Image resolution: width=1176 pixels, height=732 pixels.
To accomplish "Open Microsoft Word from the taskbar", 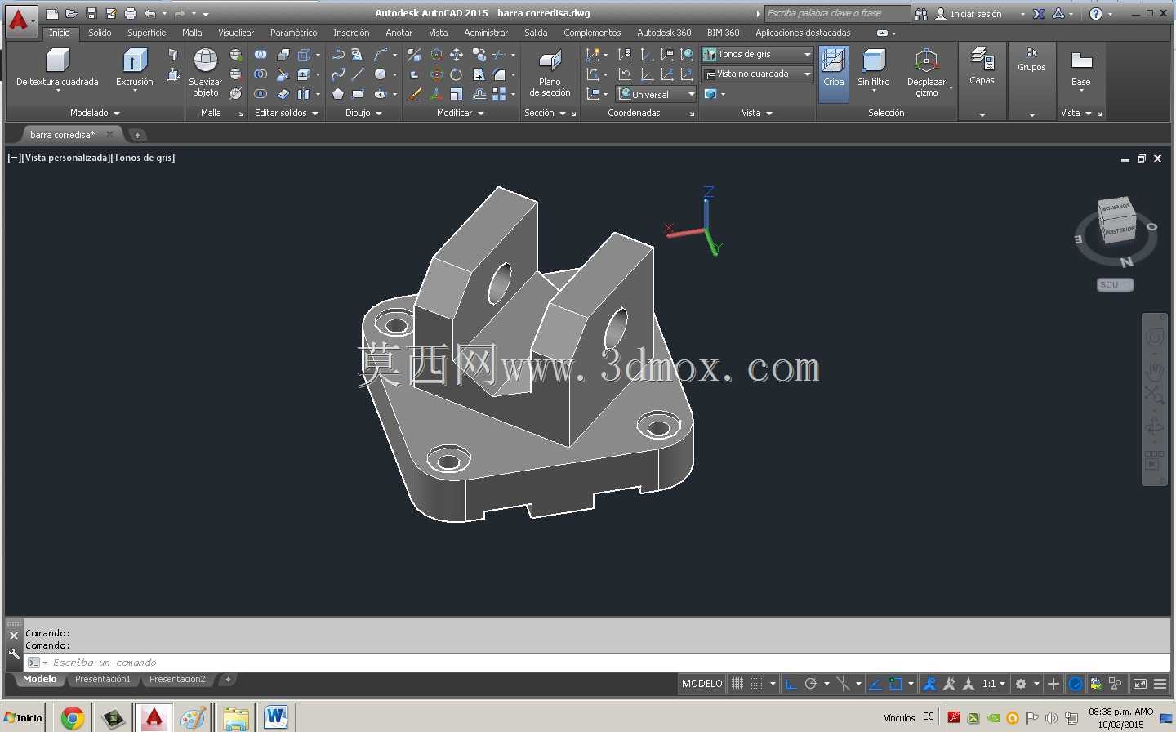I will pyautogui.click(x=276, y=718).
